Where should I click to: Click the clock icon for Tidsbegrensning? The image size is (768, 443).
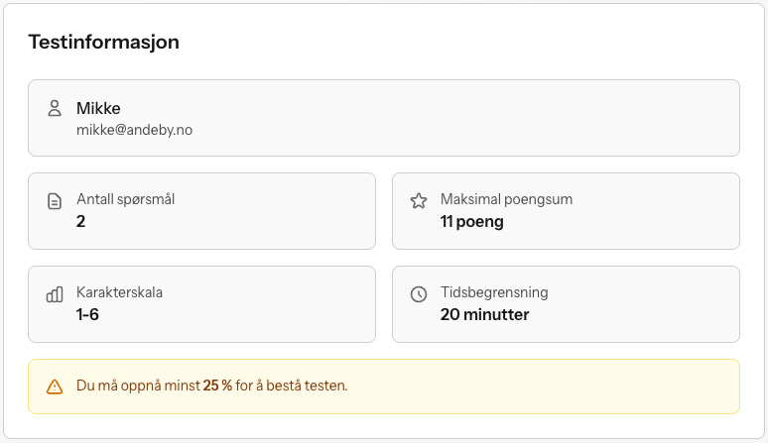pyautogui.click(x=419, y=294)
